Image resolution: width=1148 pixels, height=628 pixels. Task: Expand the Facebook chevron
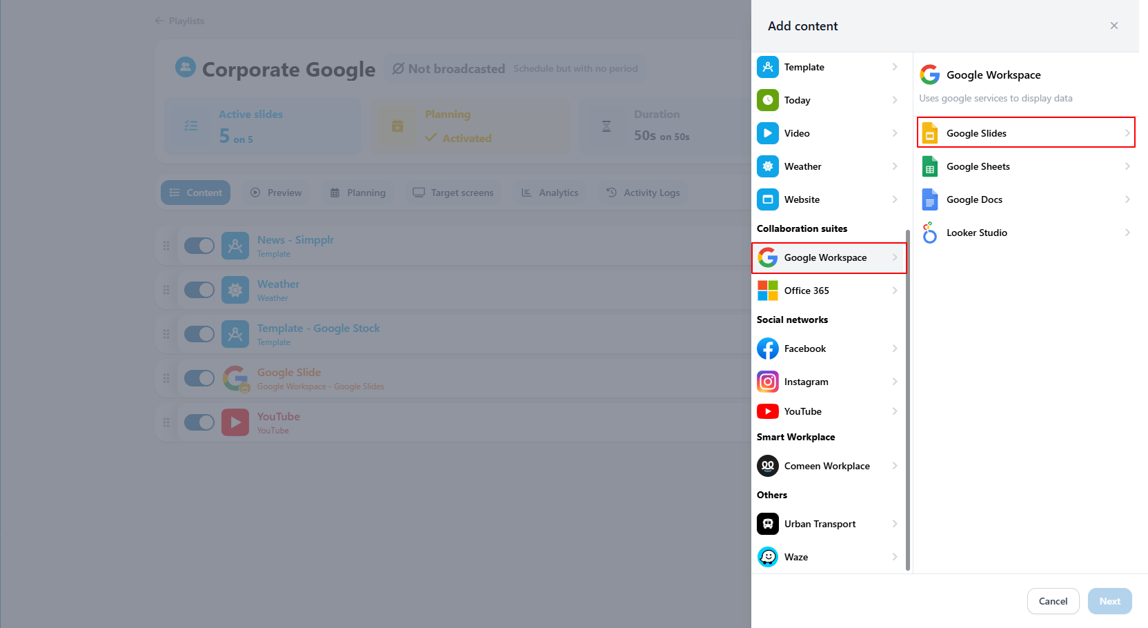(x=895, y=349)
